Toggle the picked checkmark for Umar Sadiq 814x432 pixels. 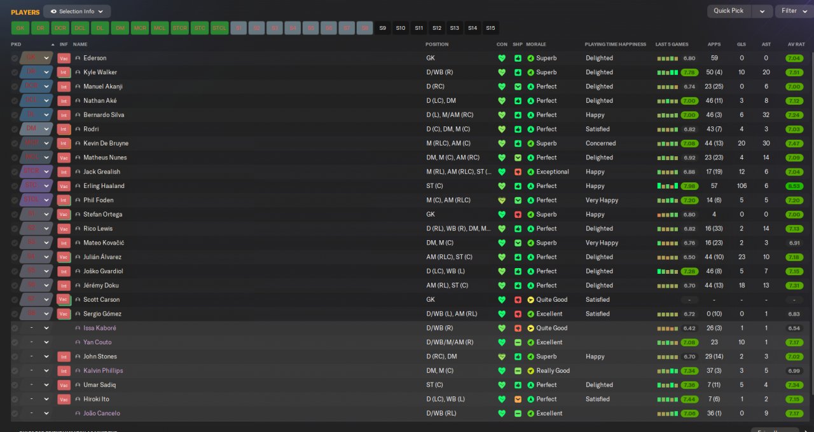point(15,385)
